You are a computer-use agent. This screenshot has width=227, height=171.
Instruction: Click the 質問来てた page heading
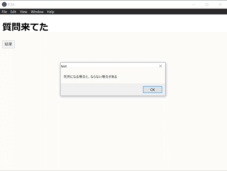25,27
